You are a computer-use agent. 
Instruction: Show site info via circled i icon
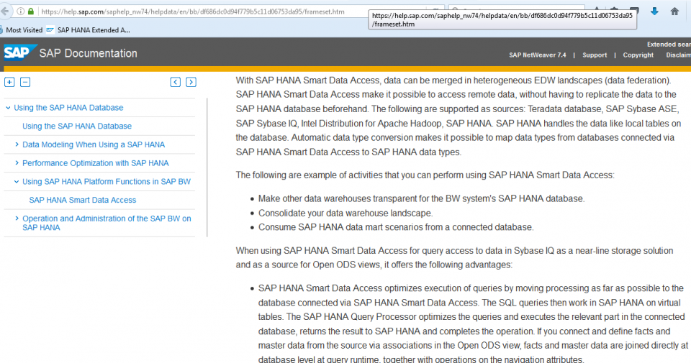(x=20, y=12)
